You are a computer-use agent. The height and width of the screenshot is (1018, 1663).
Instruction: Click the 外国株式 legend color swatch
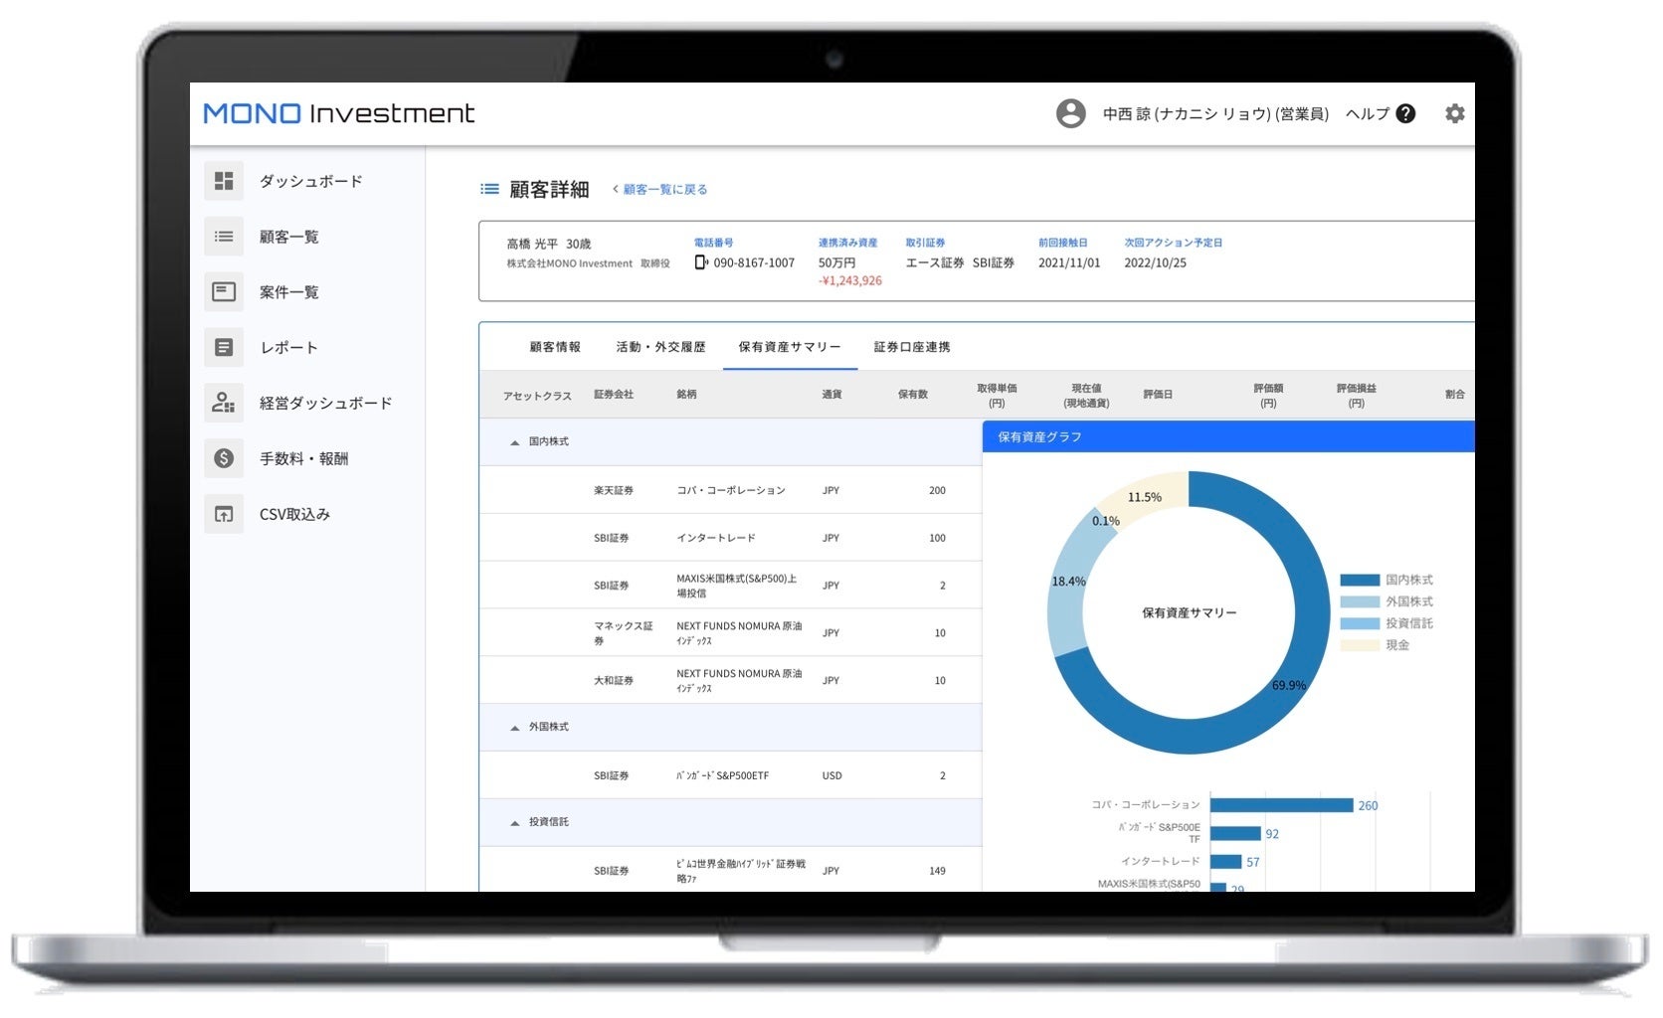point(1360,601)
